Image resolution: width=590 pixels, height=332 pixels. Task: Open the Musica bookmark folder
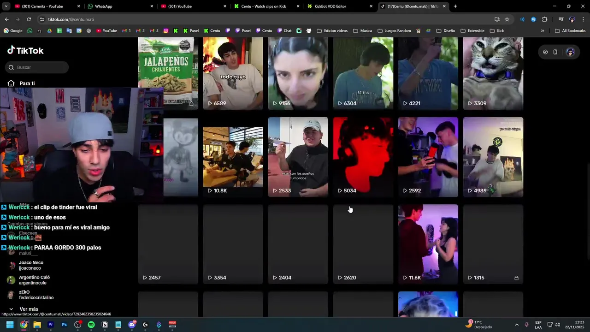pyautogui.click(x=362, y=31)
